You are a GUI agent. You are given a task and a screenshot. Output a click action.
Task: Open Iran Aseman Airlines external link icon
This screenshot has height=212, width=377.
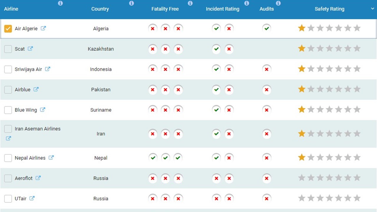(9, 138)
